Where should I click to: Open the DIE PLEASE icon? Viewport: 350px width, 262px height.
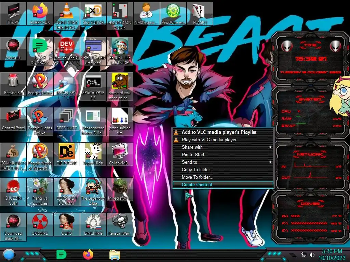tap(67, 154)
